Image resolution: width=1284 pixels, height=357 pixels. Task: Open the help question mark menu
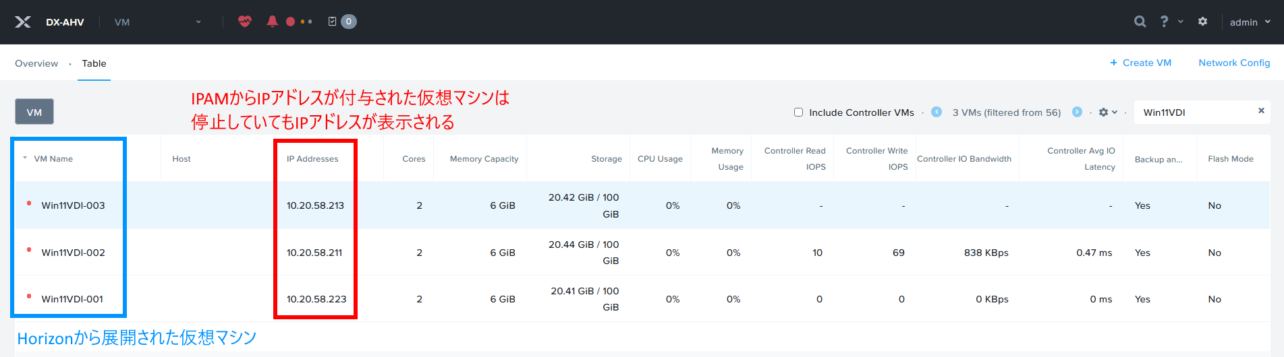(x=1165, y=22)
